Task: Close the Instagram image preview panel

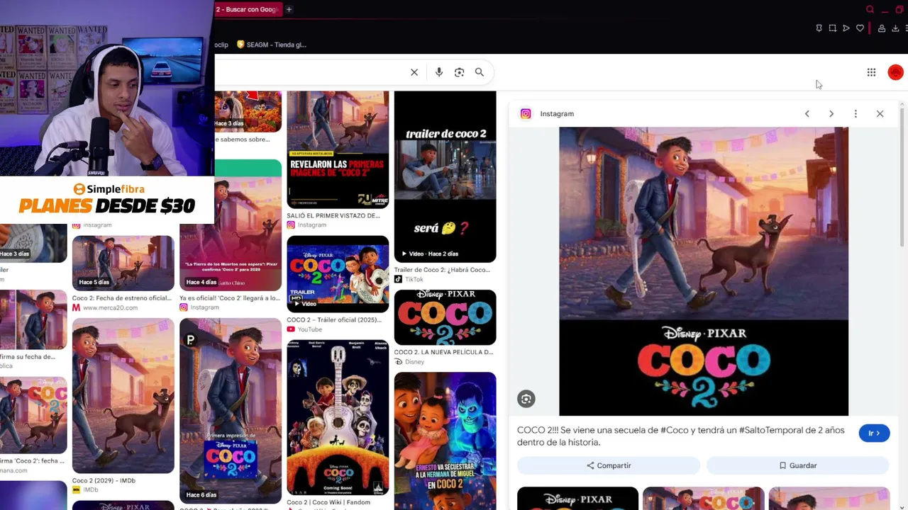Action: point(880,113)
